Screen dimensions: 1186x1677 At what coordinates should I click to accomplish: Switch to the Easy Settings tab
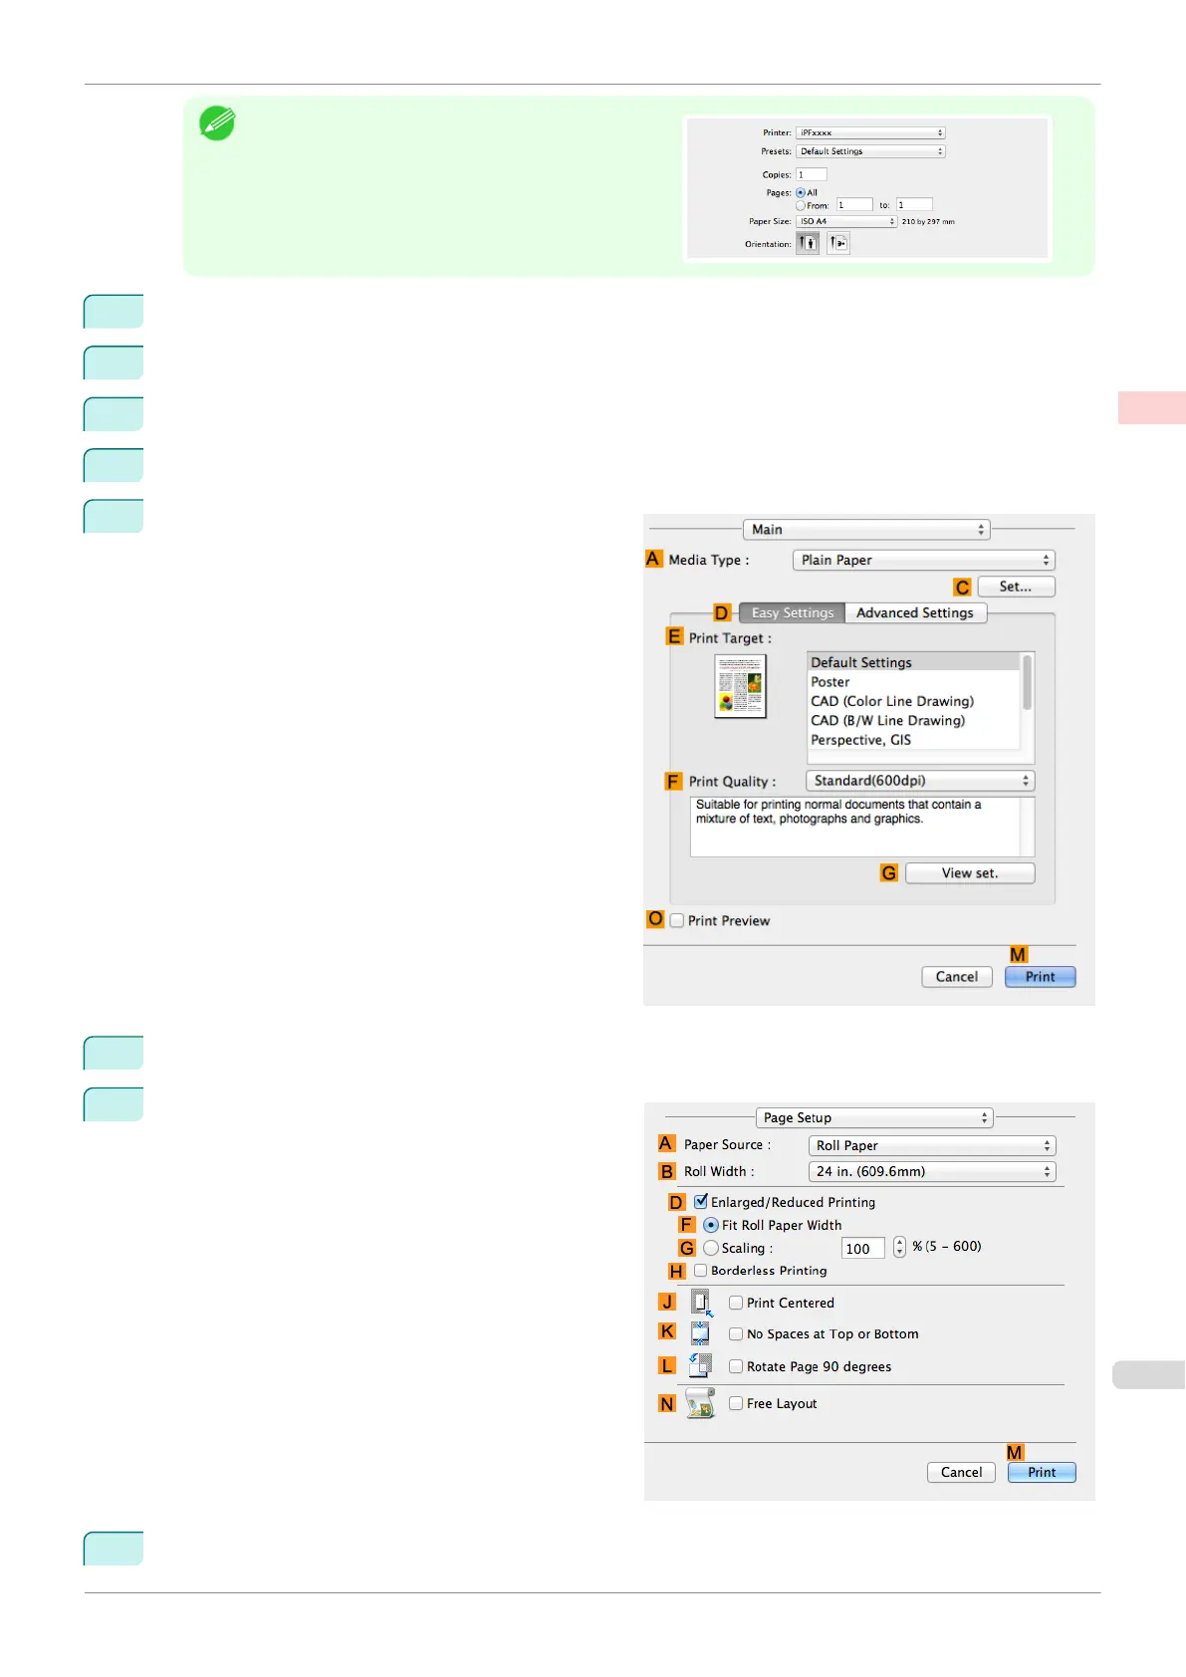pyautogui.click(x=793, y=612)
